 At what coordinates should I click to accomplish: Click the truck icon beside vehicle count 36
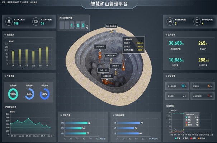pyautogui.click(x=36, y=21)
